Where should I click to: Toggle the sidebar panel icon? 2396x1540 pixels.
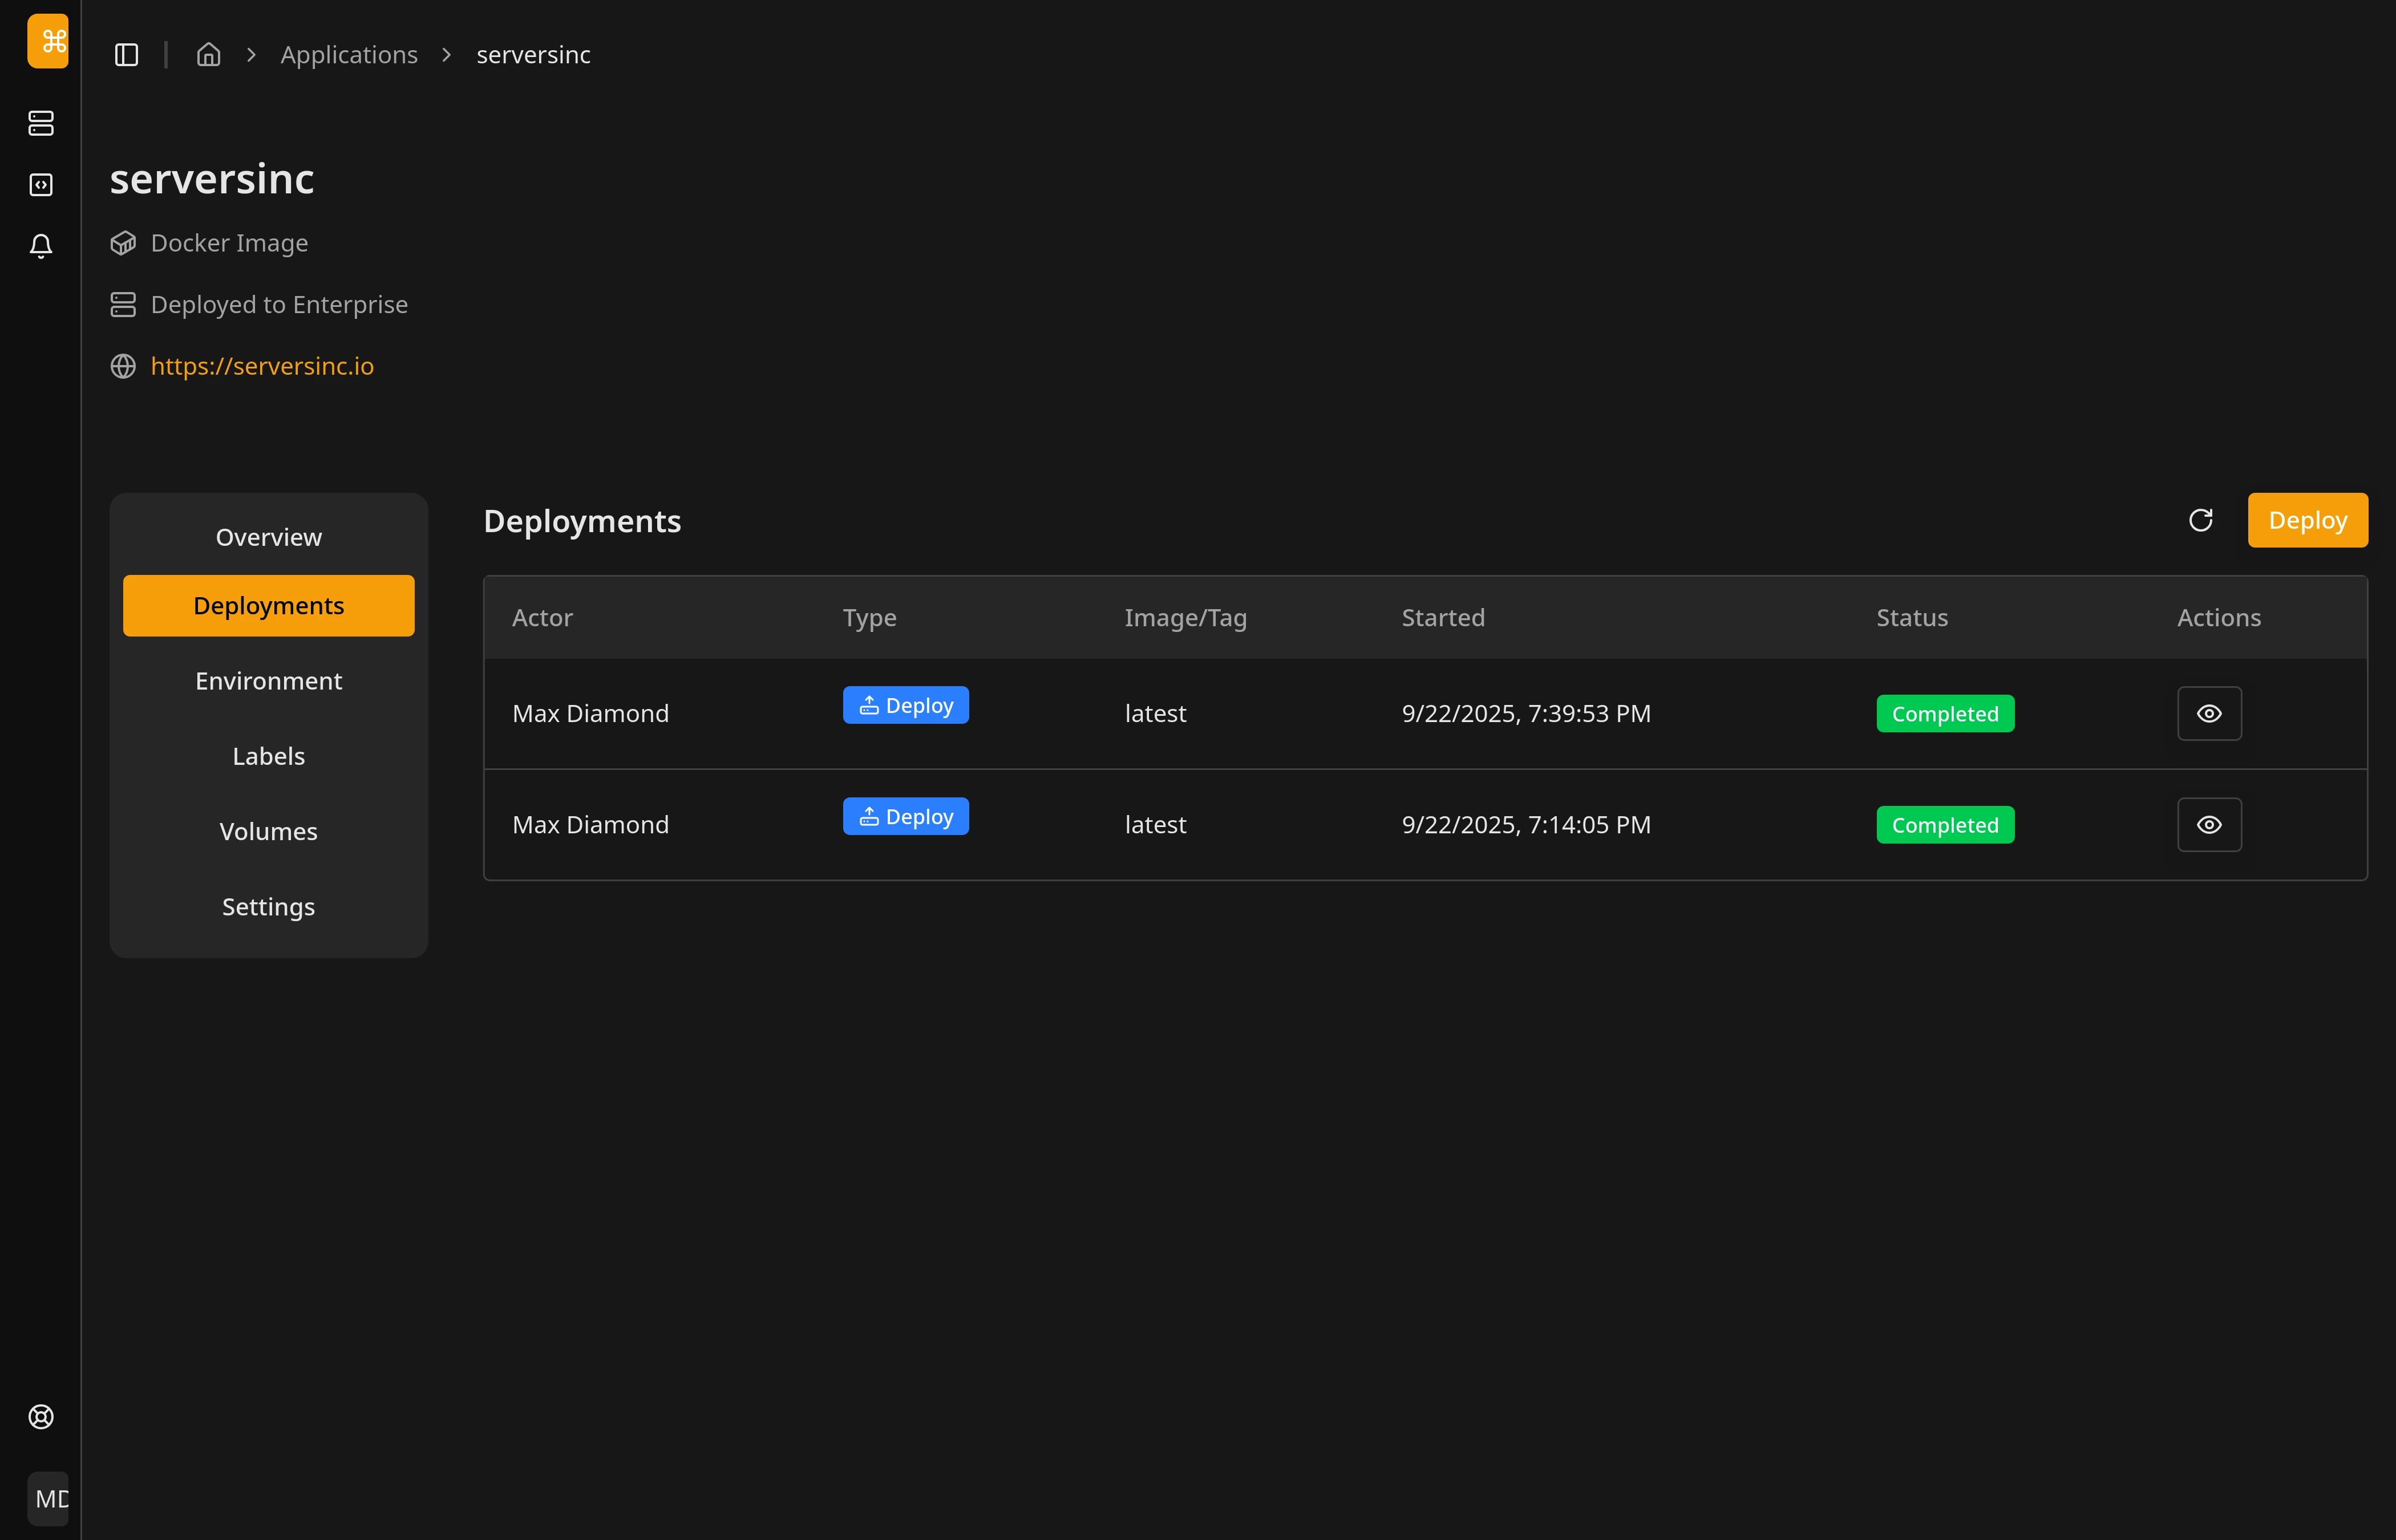[126, 55]
